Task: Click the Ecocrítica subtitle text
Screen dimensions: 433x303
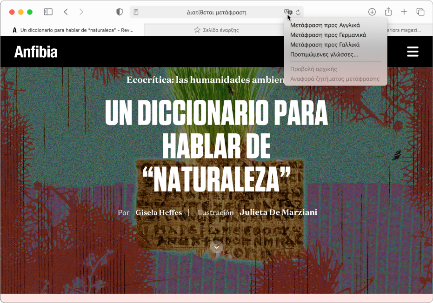Action: 206,80
